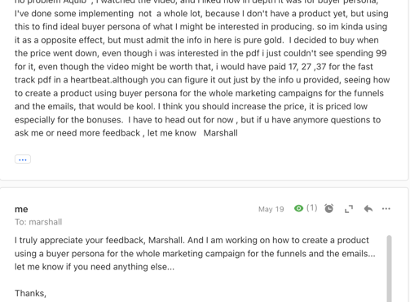This screenshot has height=302, width=410.
Task: Expand the message to full view
Action: coord(349,209)
